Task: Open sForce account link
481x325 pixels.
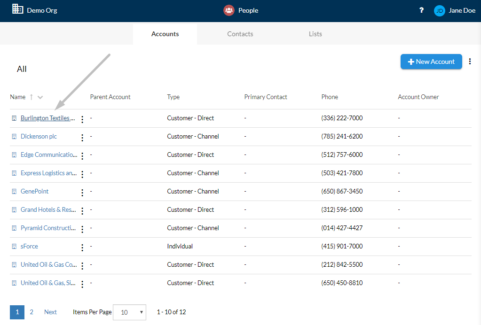Action: (29, 246)
